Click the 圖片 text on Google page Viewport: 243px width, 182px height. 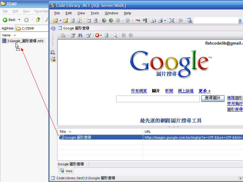click(156, 91)
